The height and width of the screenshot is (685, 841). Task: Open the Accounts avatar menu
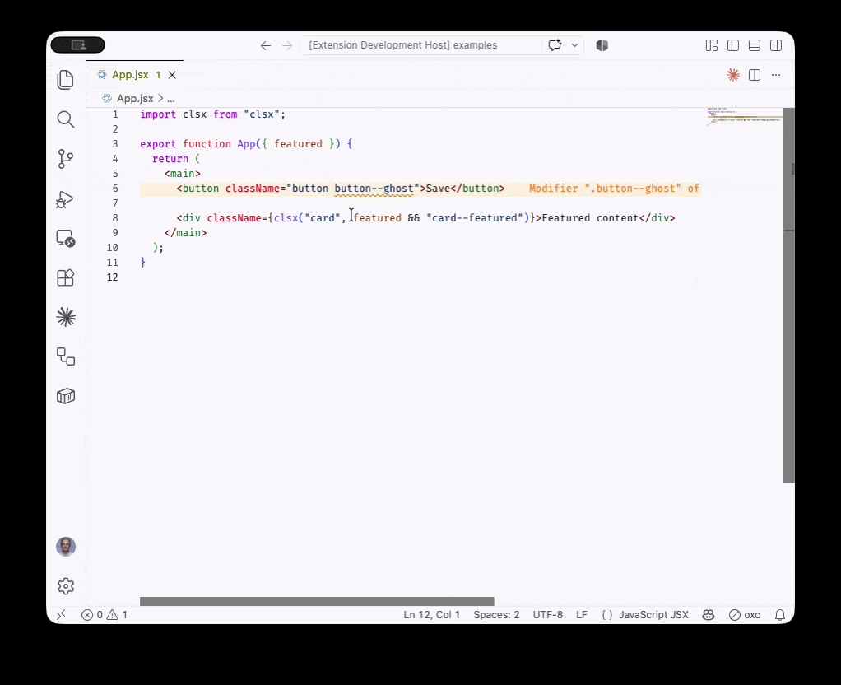[66, 547]
